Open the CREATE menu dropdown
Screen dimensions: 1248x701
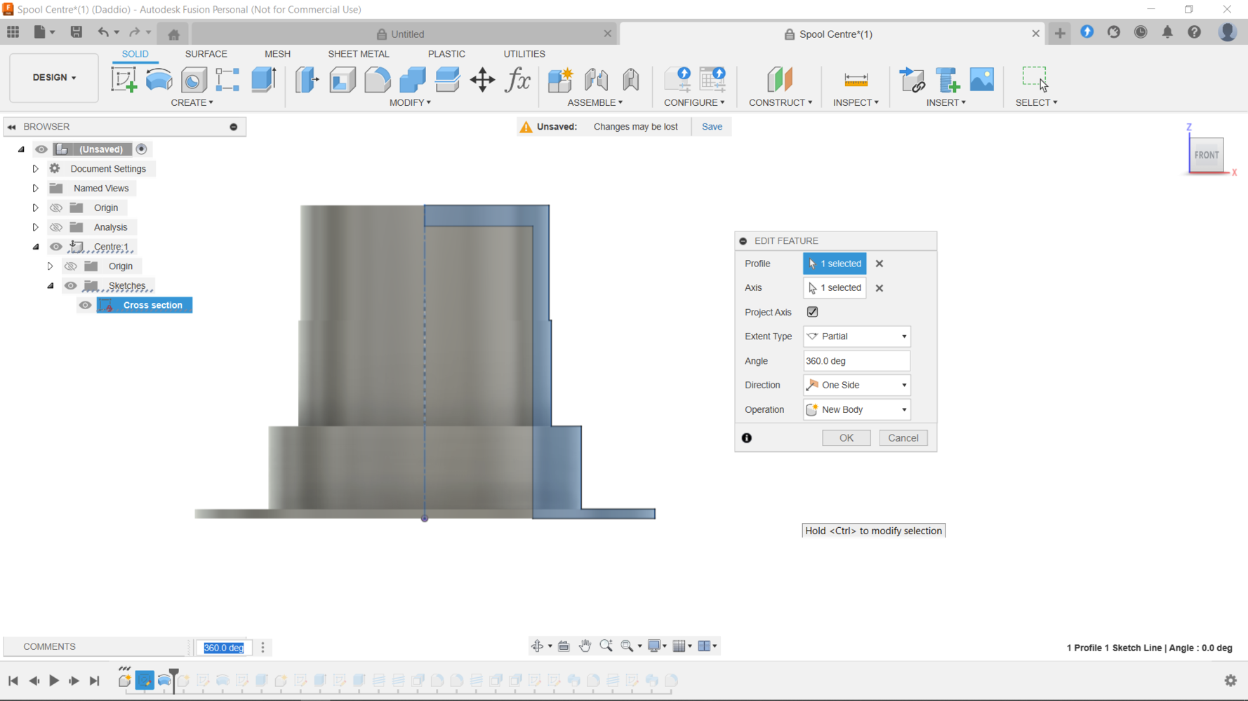pyautogui.click(x=192, y=102)
